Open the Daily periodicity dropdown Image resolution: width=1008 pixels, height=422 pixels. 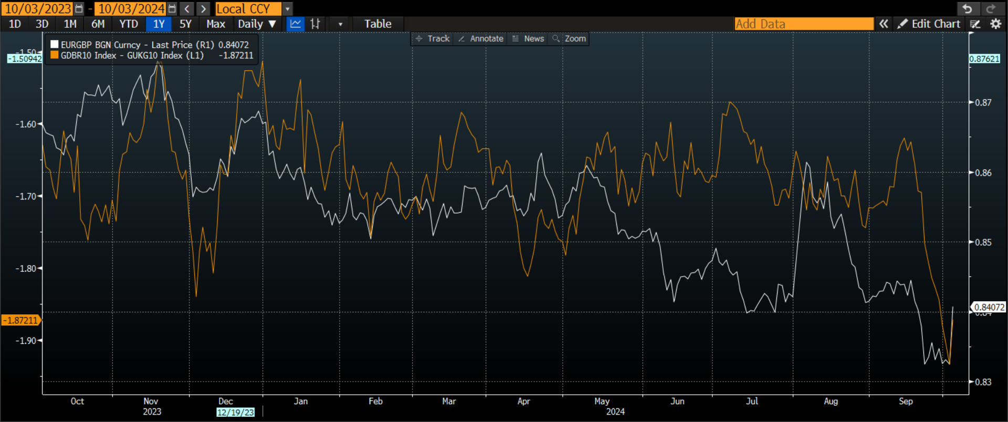point(257,24)
